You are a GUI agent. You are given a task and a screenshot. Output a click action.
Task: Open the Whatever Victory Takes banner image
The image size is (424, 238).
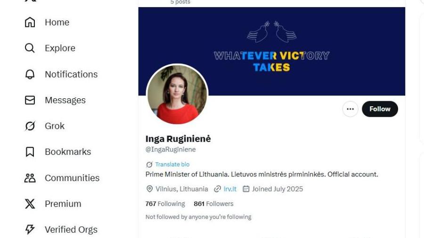click(x=271, y=51)
